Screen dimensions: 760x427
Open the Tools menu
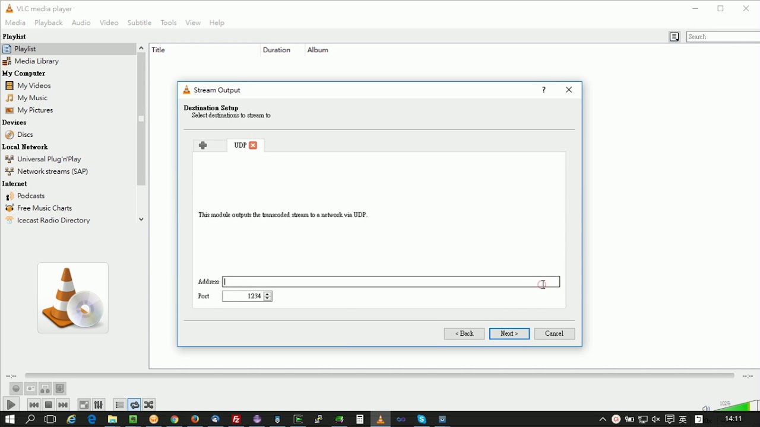tap(169, 23)
